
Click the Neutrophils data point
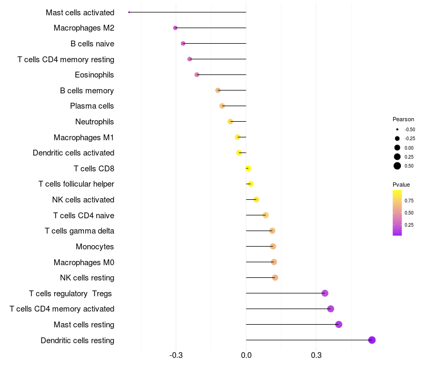pyautogui.click(x=230, y=122)
